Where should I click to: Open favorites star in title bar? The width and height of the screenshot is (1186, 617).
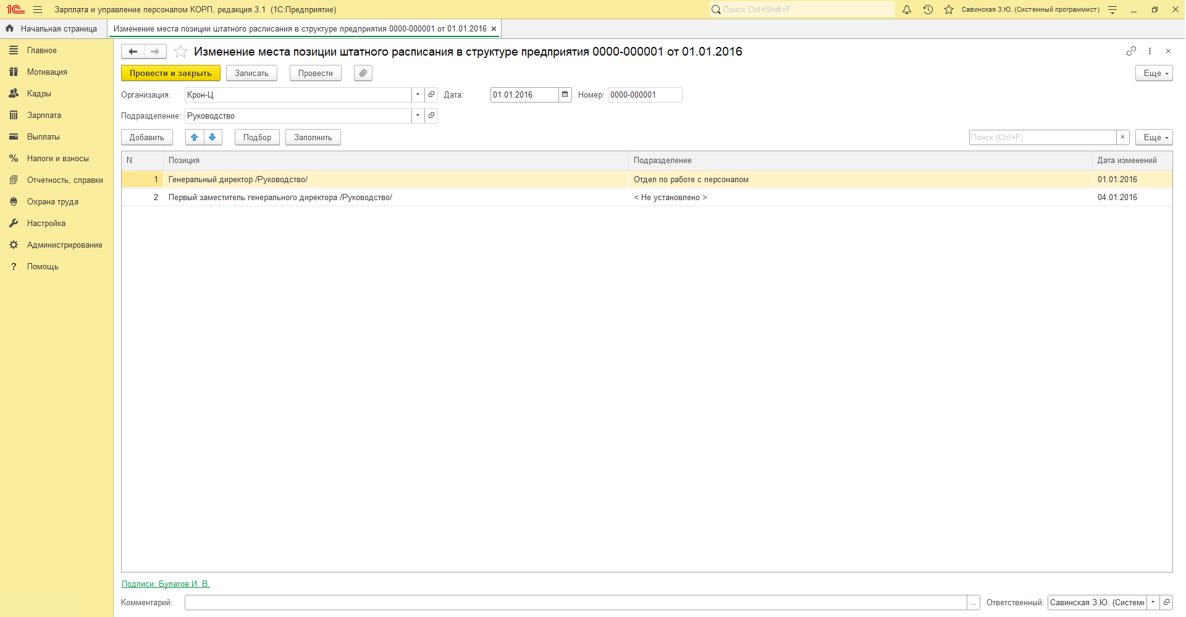(949, 9)
